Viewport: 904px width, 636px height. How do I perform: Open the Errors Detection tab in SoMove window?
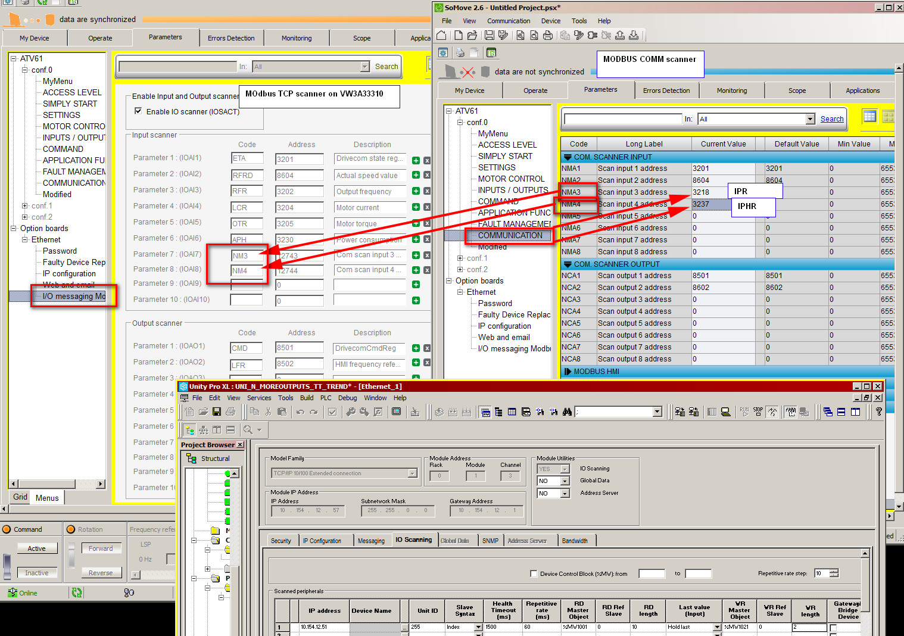[666, 91]
